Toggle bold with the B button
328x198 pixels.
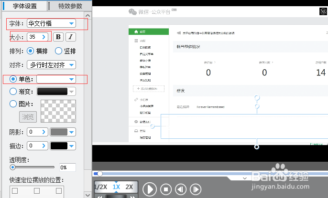(x=58, y=37)
